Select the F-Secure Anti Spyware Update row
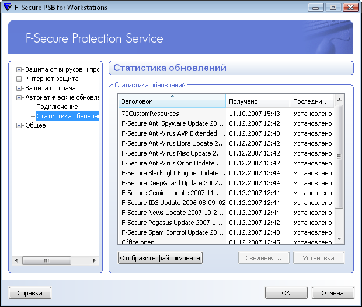 [227, 123]
